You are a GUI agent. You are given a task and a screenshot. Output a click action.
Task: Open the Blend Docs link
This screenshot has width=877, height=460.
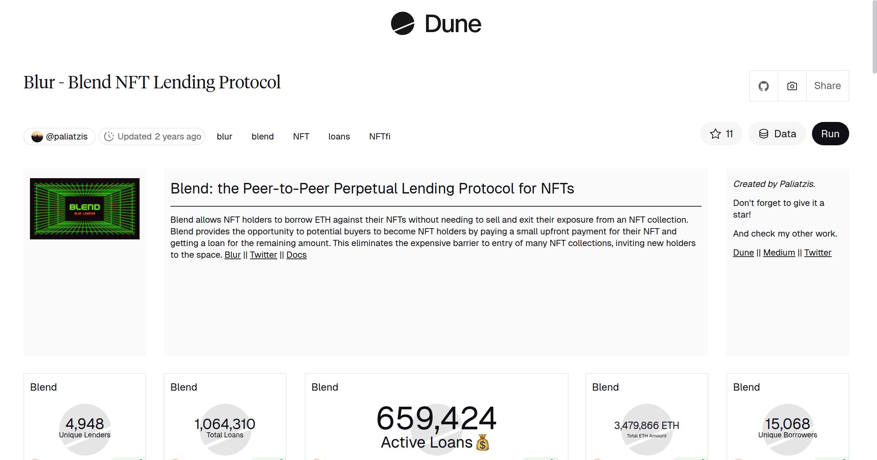coord(296,255)
